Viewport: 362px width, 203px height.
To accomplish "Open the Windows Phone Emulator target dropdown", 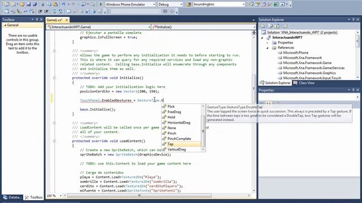I will coord(154,5).
